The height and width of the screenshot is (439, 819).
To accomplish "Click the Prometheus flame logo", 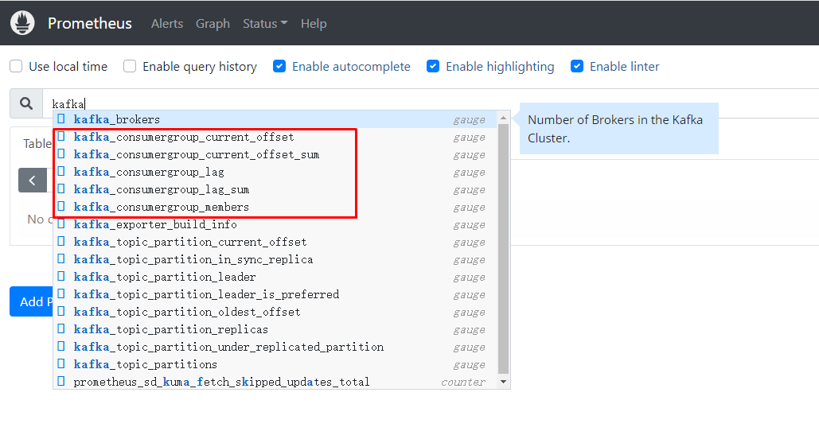I will click(x=22, y=23).
